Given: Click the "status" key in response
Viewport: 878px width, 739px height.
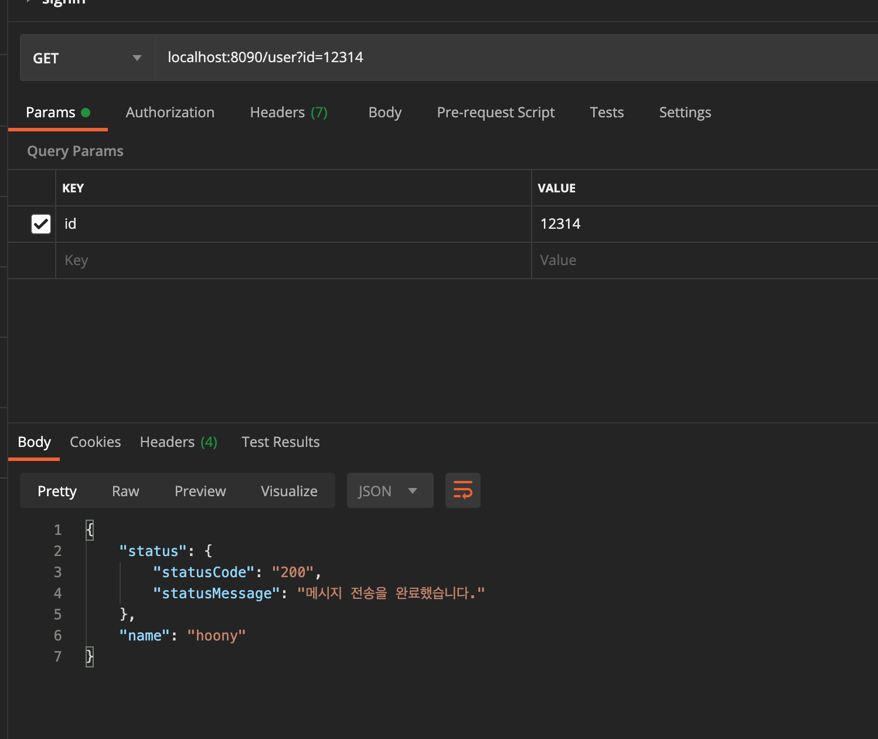Looking at the screenshot, I should point(153,551).
